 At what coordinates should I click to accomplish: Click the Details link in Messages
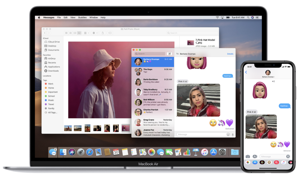[230, 54]
